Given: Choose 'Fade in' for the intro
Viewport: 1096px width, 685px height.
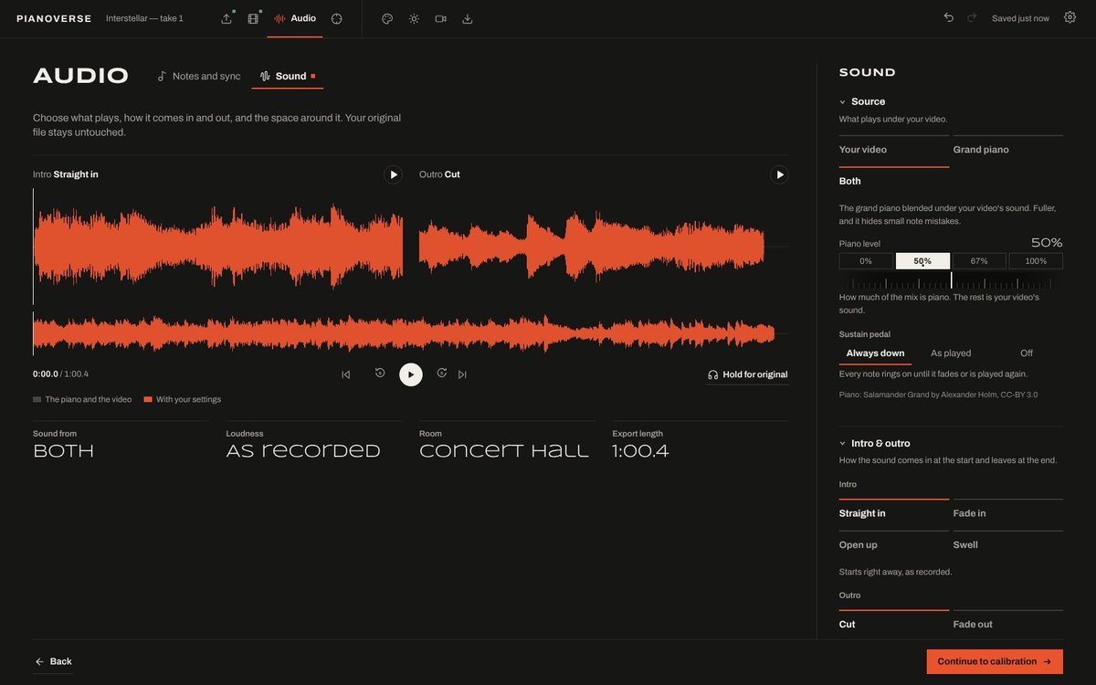Looking at the screenshot, I should click(1008, 514).
